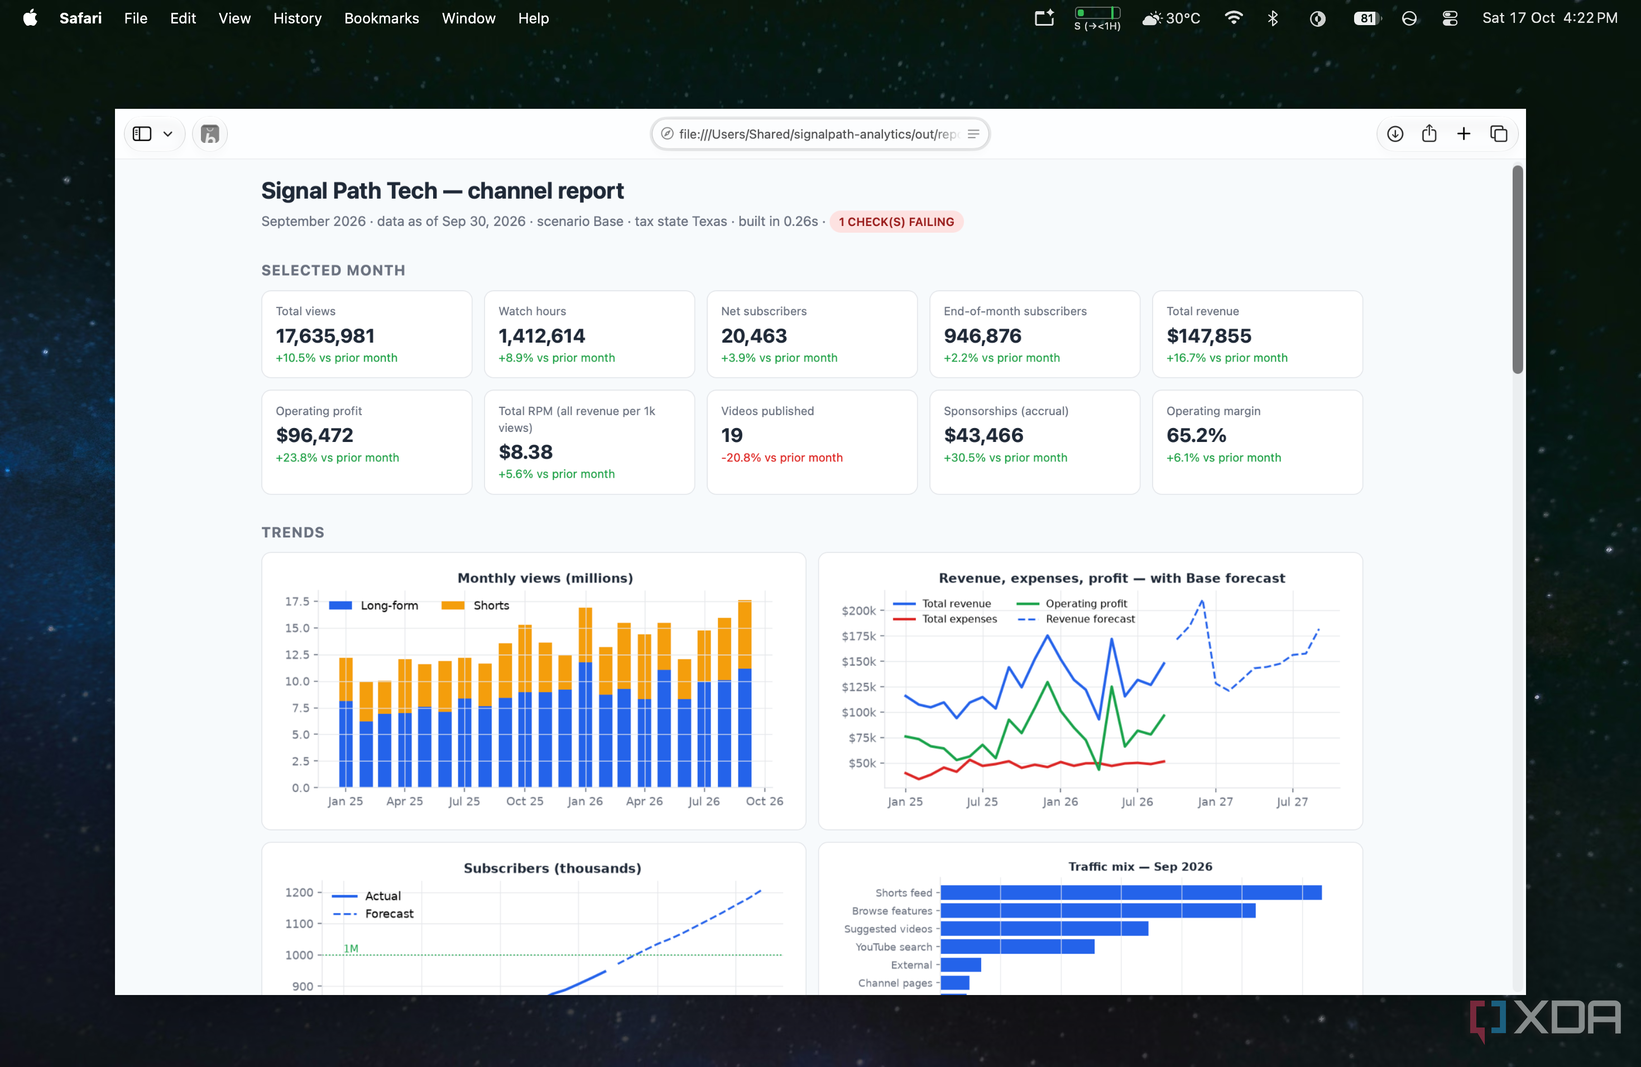Click the Reader view icon in the address bar
1641x1067 pixels.
(x=973, y=134)
